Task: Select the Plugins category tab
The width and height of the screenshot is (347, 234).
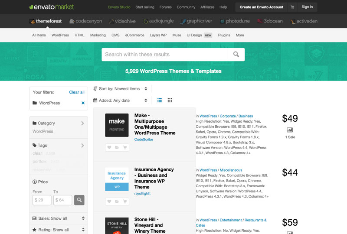Action: click(x=224, y=35)
